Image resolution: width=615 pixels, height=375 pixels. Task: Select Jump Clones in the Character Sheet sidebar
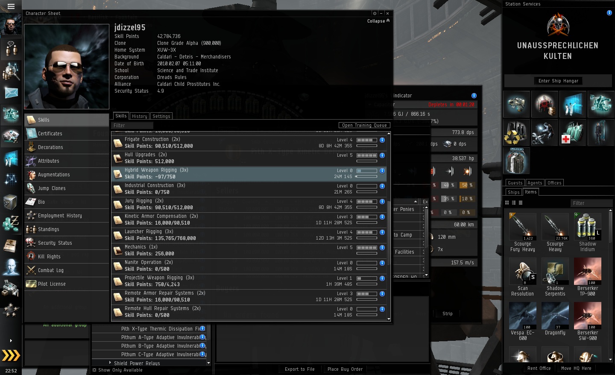coord(67,188)
